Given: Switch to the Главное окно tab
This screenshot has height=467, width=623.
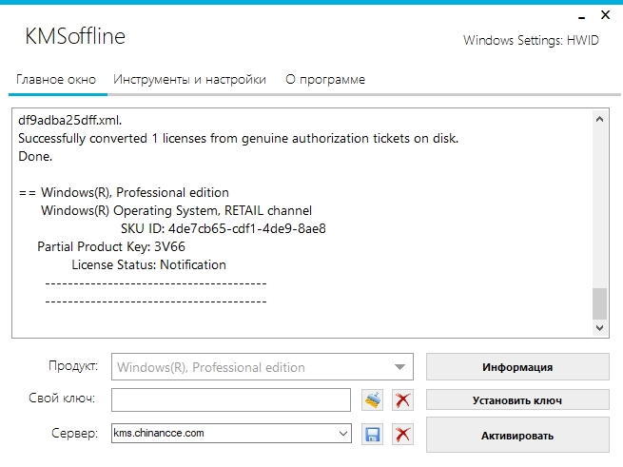Looking at the screenshot, I should [56, 80].
